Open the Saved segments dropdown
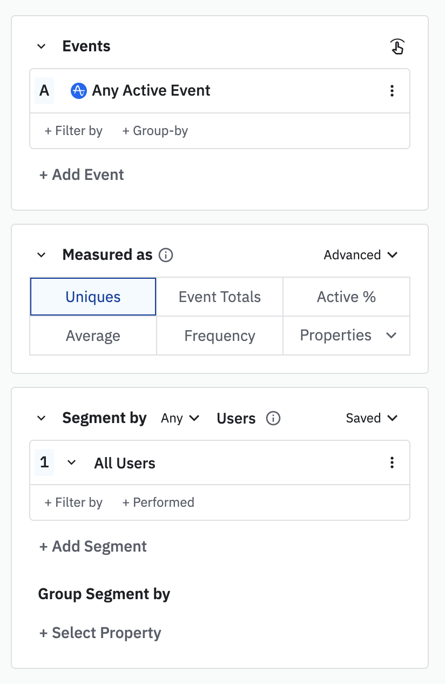 click(372, 418)
